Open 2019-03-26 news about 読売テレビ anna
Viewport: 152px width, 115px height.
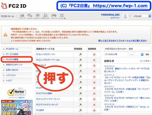click(127, 108)
